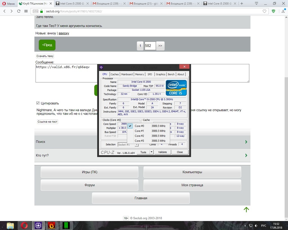Image resolution: width=288 pixels, height=230 pixels.
Task: Open the volume tray icon
Action: [256, 226]
